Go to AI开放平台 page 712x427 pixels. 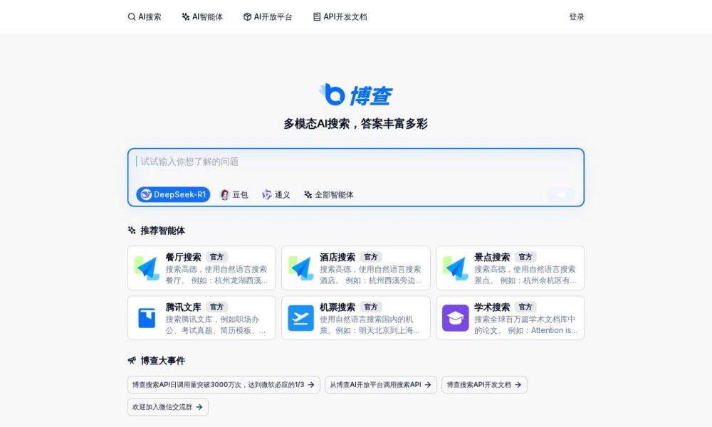point(268,17)
